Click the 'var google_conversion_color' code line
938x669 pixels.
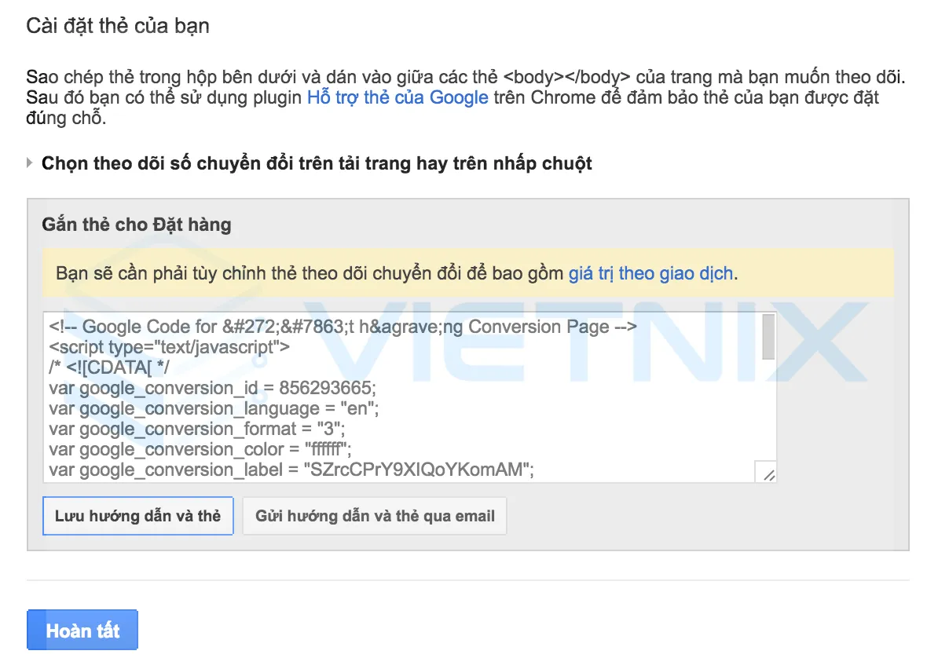tap(200, 449)
